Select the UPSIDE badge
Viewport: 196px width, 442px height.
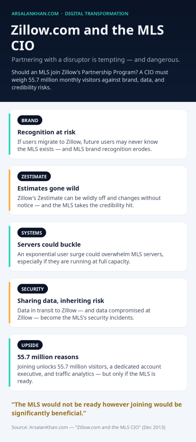tap(30, 345)
